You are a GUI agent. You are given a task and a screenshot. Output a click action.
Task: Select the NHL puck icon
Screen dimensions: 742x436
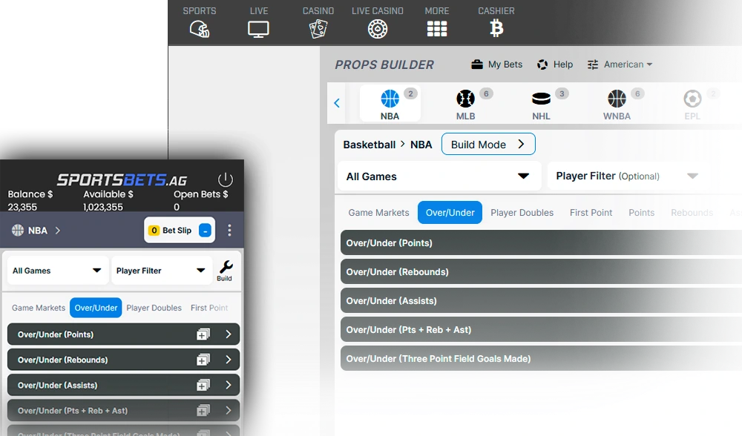[542, 99]
